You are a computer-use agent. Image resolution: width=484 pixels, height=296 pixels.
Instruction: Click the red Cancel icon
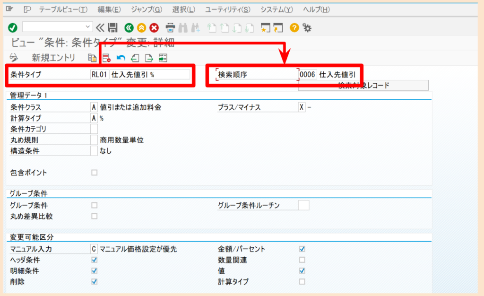click(154, 28)
